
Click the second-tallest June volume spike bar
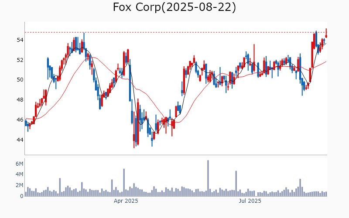pyautogui.click(x=236, y=183)
